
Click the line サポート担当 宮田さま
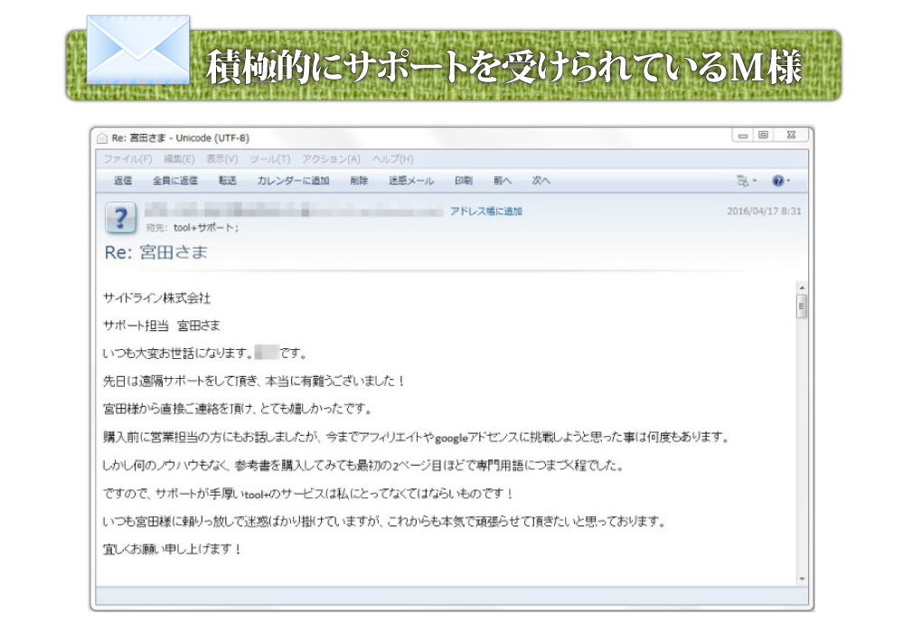[161, 326]
